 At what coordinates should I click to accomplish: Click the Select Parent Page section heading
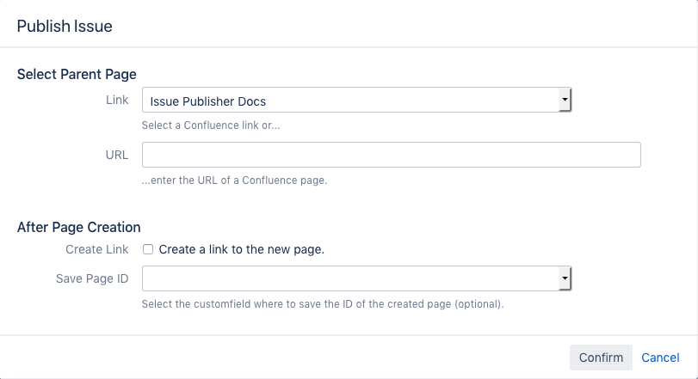[x=77, y=74]
